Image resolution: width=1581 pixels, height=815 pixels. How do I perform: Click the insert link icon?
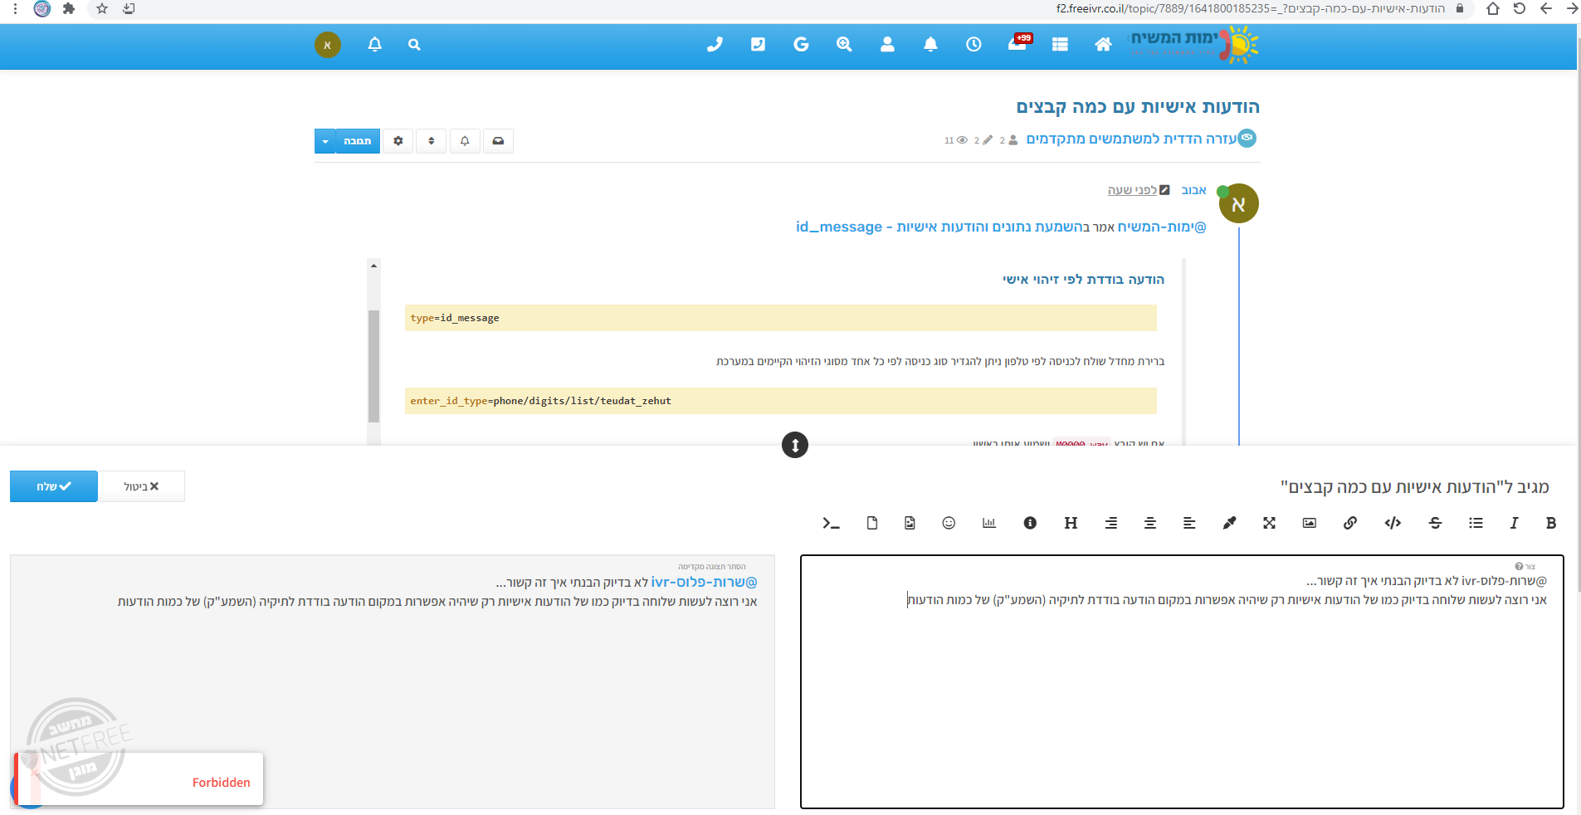(1350, 523)
